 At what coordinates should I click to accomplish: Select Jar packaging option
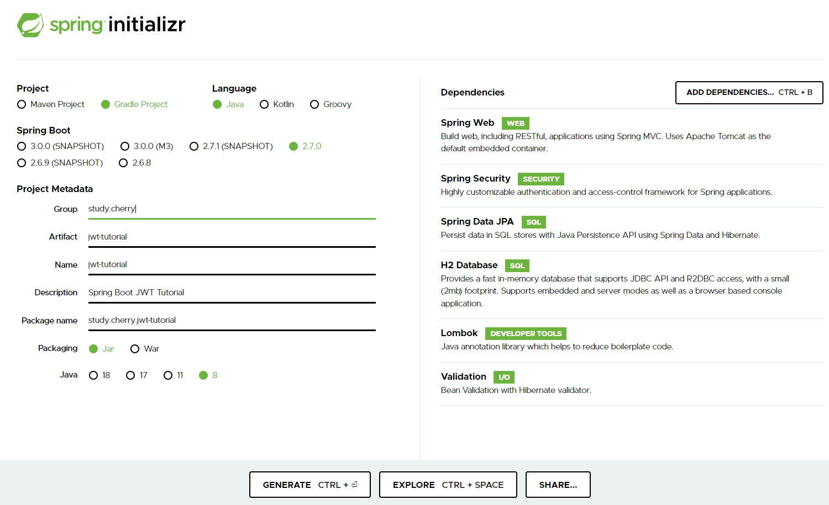tap(101, 349)
